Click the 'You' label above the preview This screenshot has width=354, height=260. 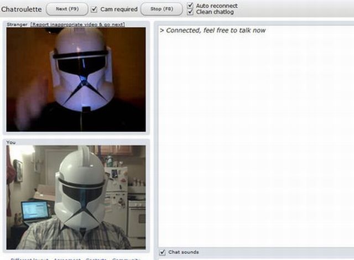coord(11,142)
